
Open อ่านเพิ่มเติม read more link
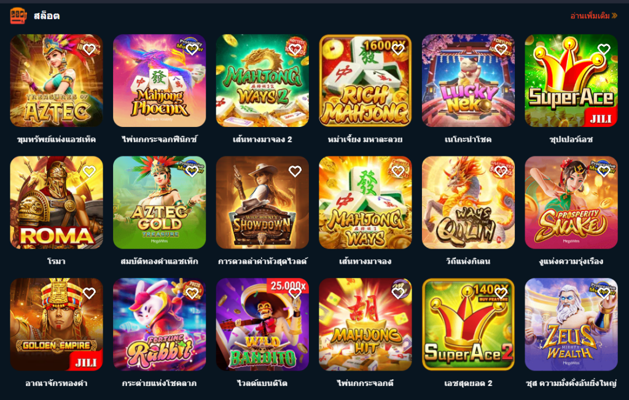[x=590, y=16]
